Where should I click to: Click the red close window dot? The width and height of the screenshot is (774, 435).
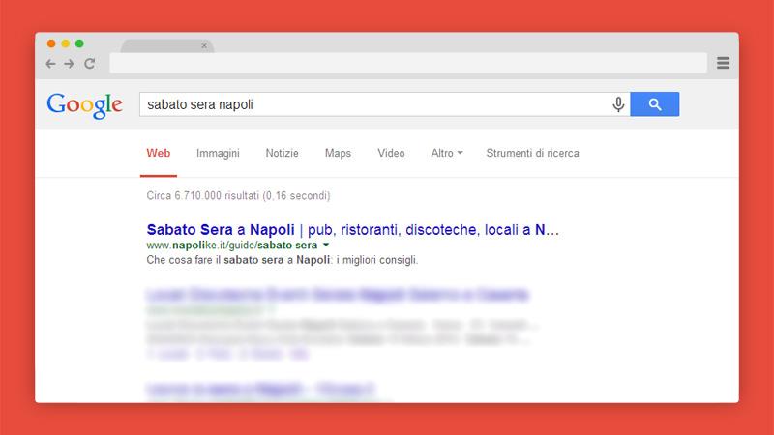pyautogui.click(x=51, y=43)
